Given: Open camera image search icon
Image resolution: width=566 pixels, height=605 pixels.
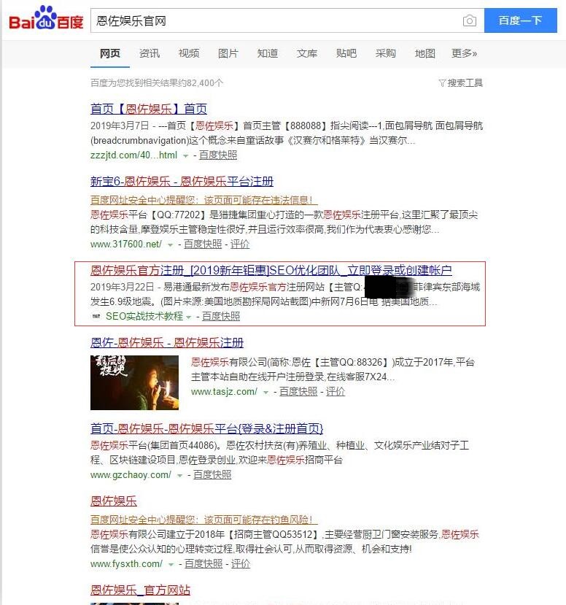Looking at the screenshot, I should click(469, 20).
